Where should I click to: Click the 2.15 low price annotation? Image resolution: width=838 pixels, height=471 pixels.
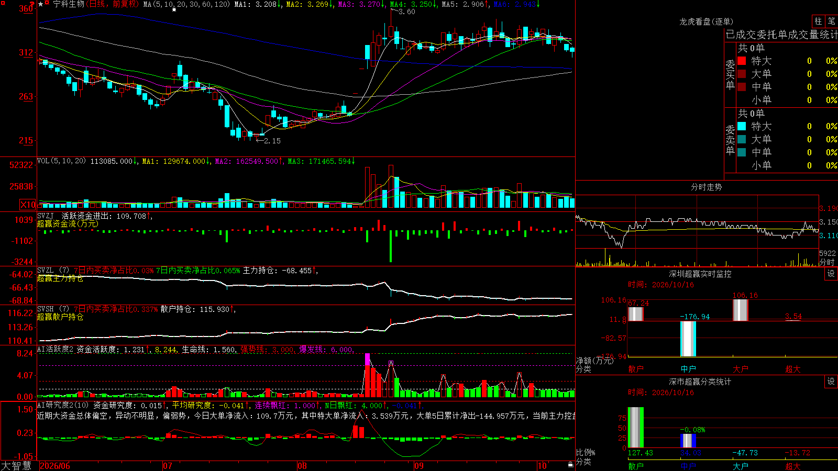click(272, 141)
